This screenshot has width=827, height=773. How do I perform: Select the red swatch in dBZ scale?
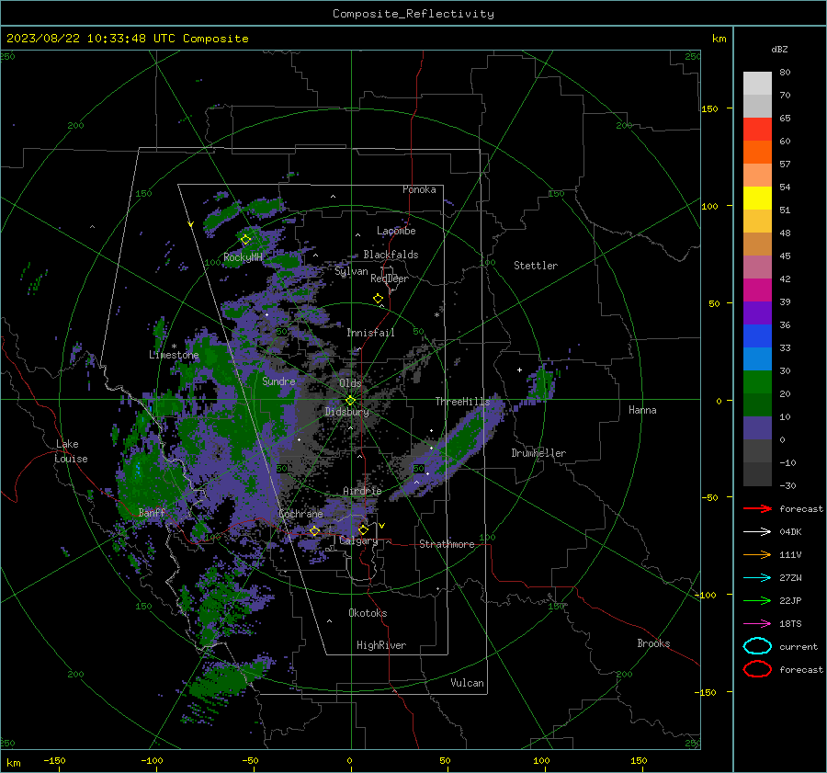757,130
